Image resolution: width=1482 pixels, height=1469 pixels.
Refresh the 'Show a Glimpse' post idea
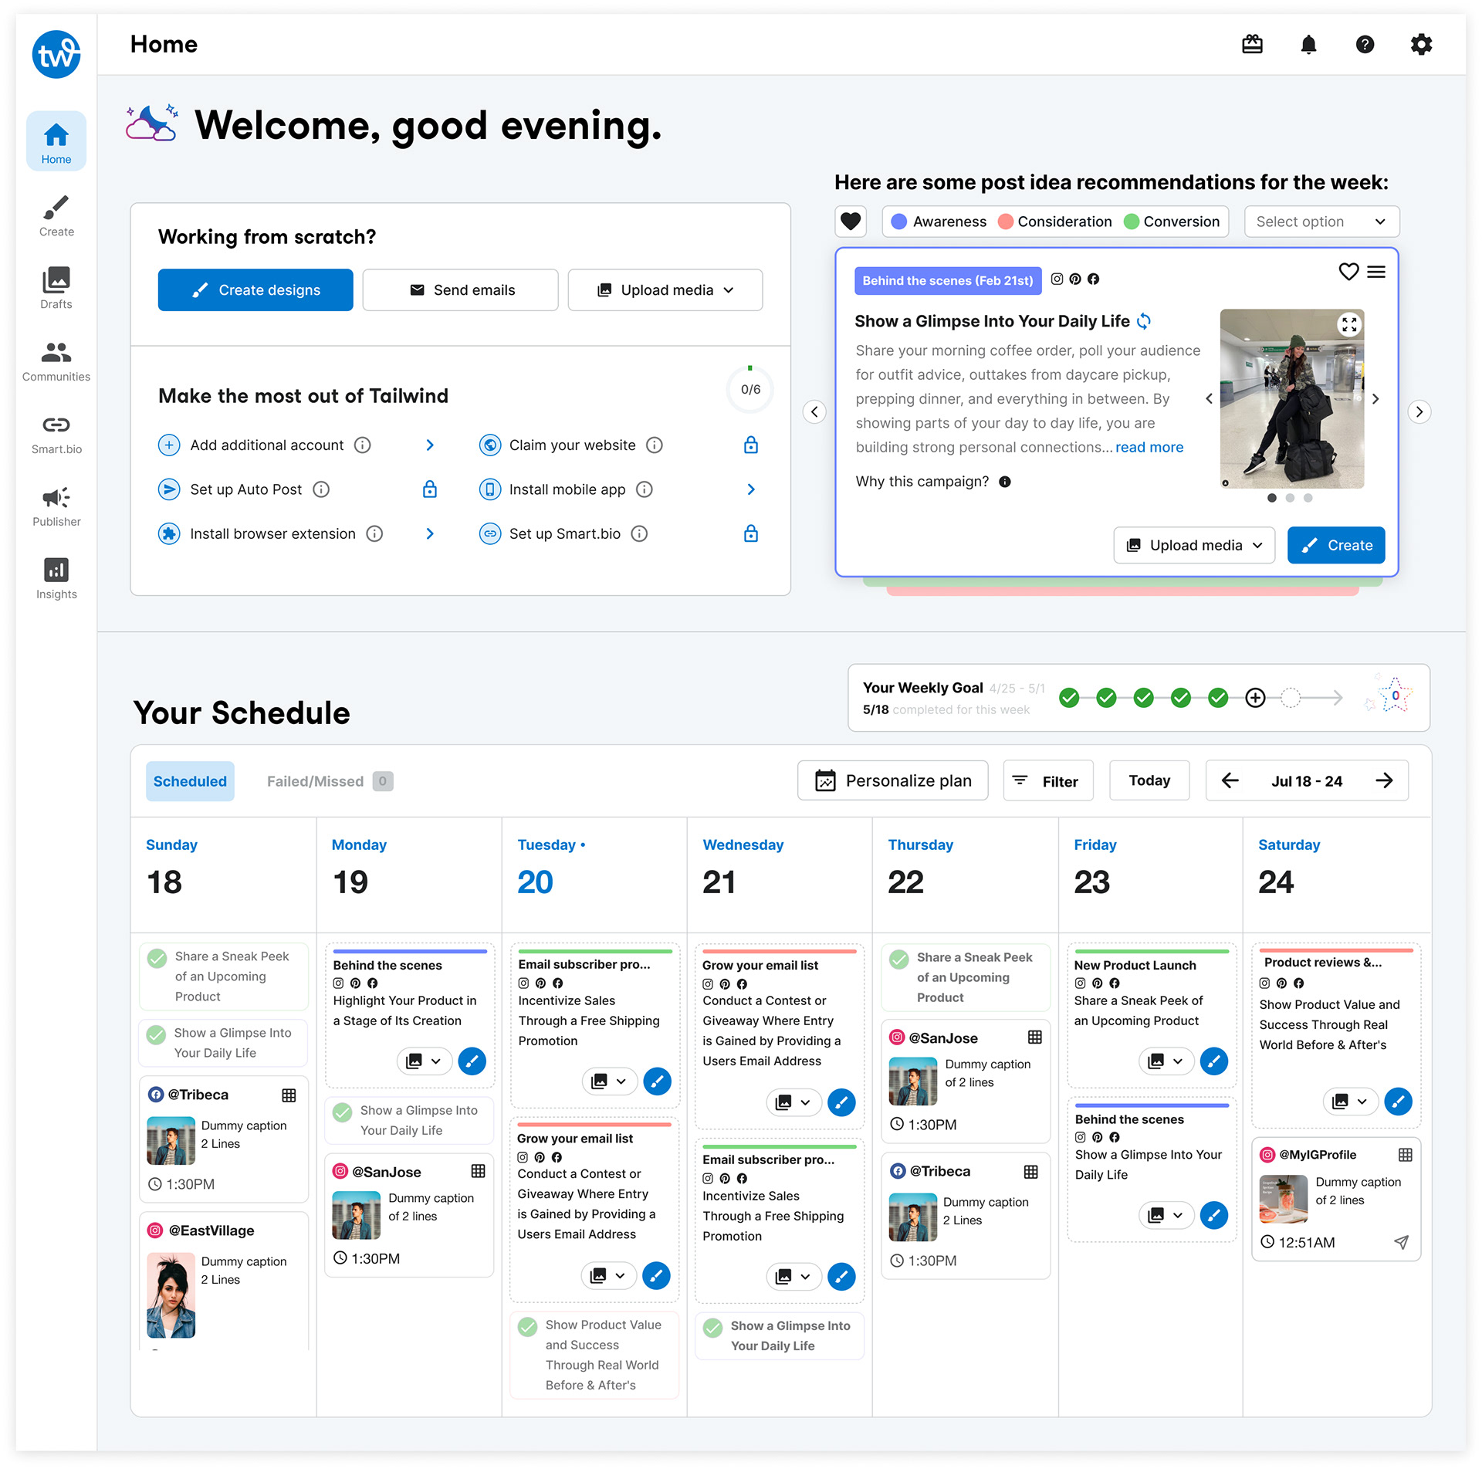coord(1144,321)
